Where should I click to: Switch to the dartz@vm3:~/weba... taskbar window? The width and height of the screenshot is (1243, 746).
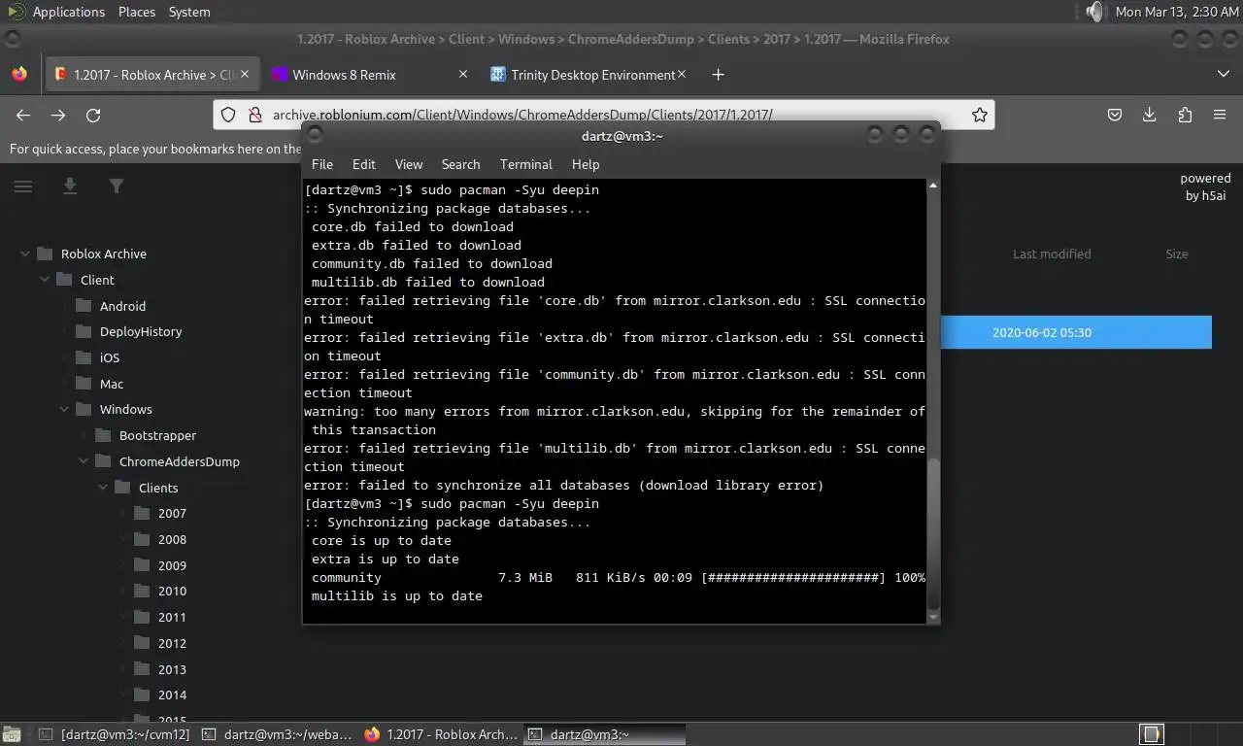[x=277, y=734]
